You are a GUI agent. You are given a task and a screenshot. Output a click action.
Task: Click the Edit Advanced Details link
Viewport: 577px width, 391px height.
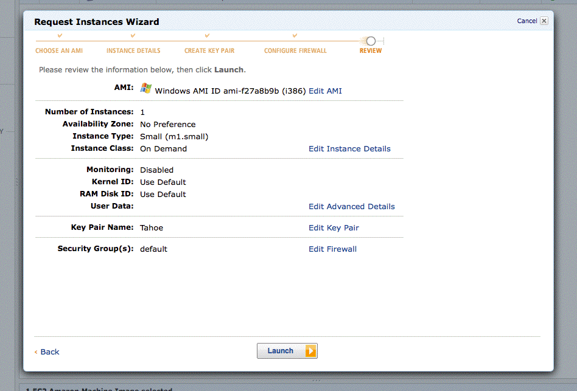pos(351,207)
